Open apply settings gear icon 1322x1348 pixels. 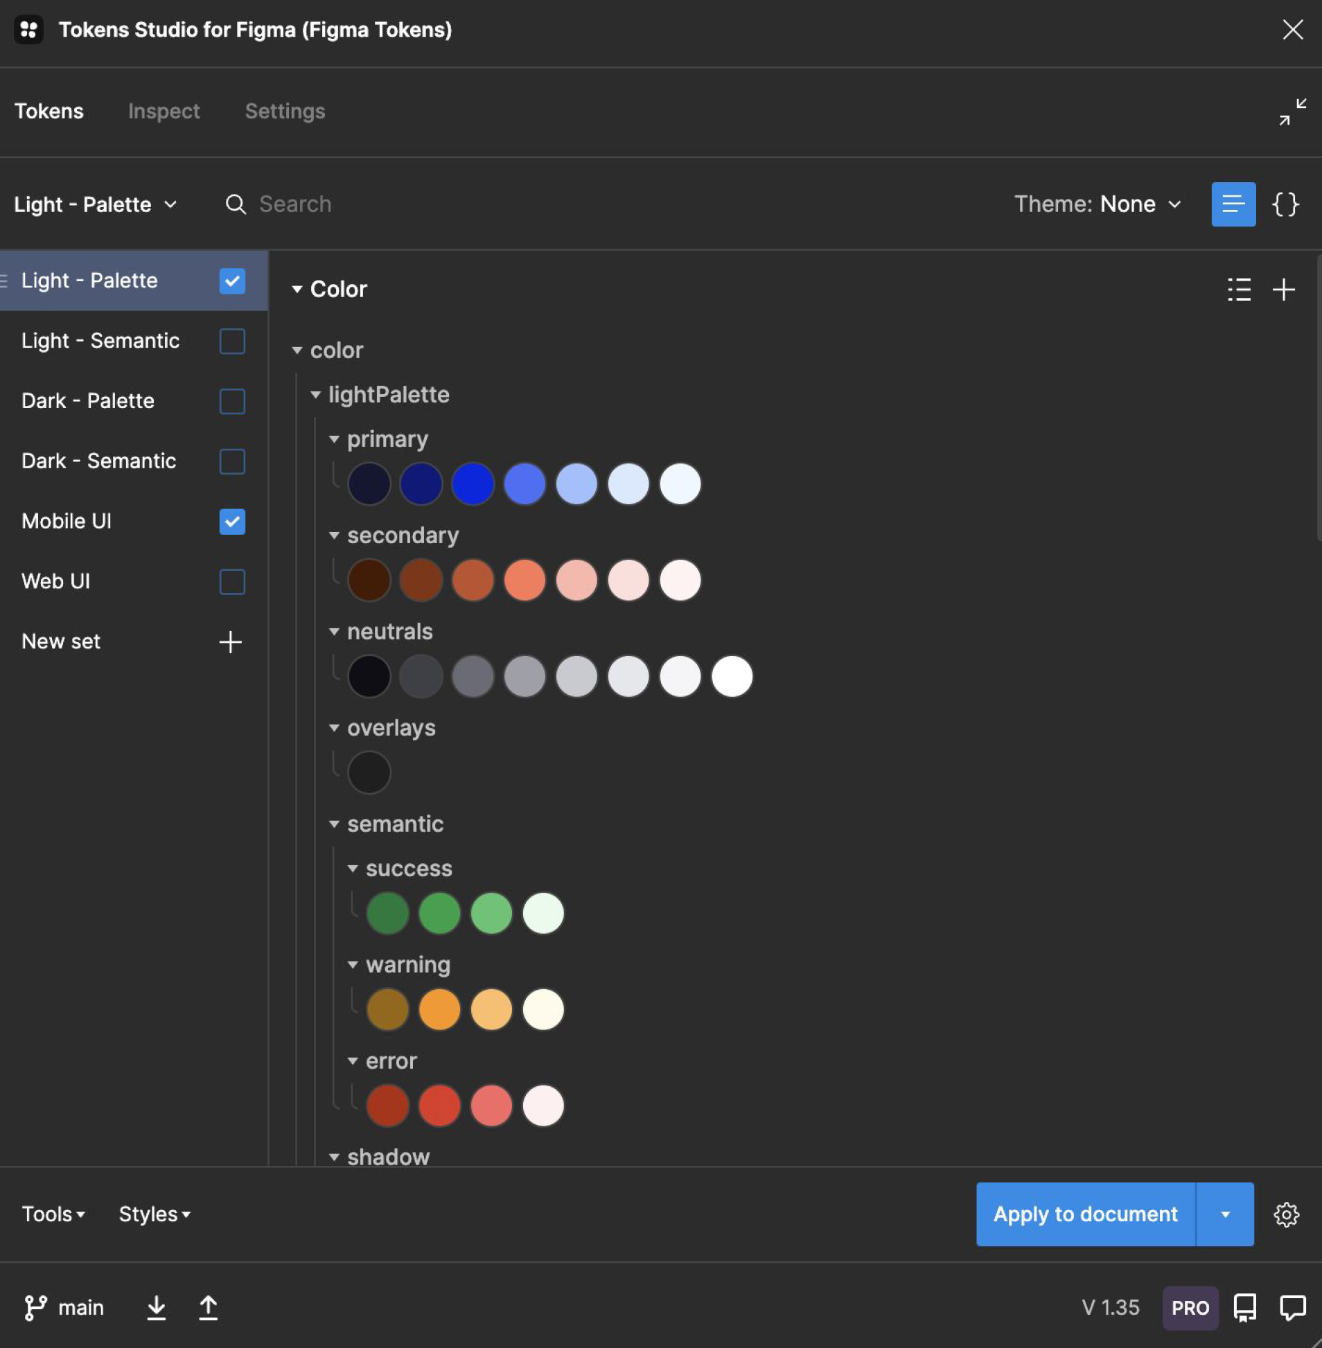coord(1286,1215)
